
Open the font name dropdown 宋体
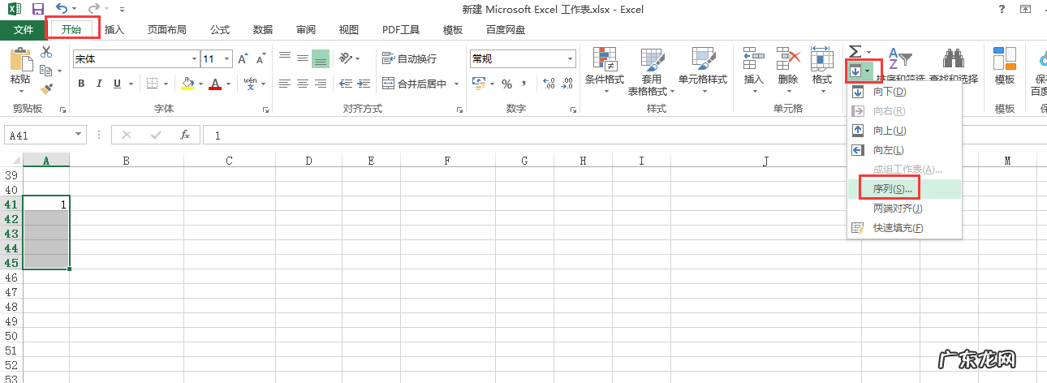tap(194, 59)
